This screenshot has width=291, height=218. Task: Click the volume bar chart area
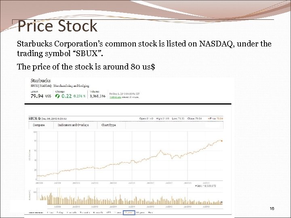coord(121,200)
